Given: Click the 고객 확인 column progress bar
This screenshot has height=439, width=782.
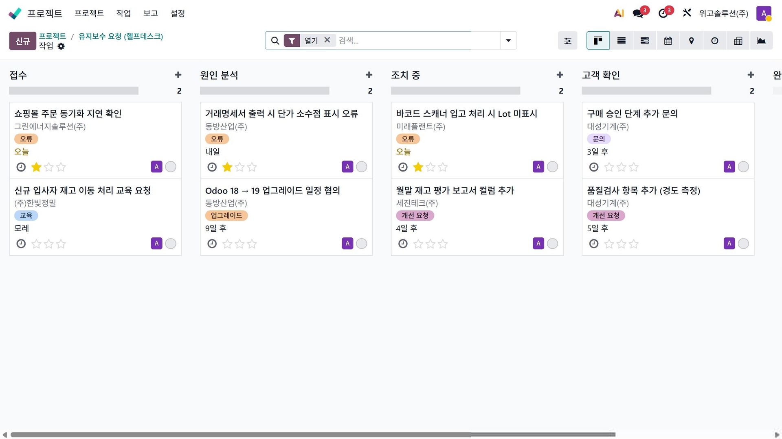Looking at the screenshot, I should coord(646,91).
